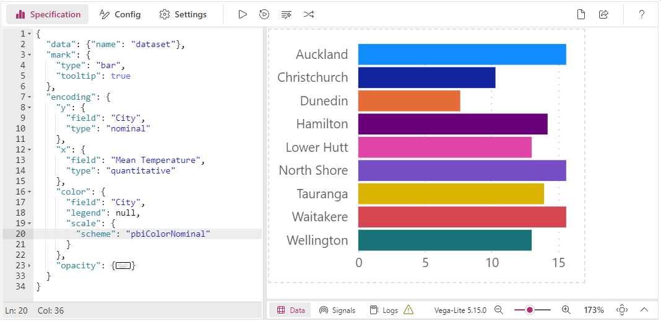This screenshot has width=661, height=321.
Task: Click line number 34 in the gutter
Action: 21,287
